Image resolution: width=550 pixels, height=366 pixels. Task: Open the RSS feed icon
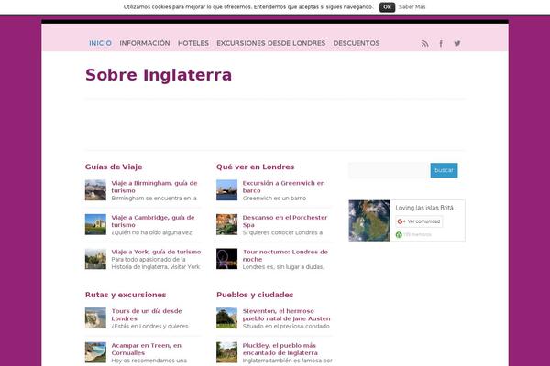click(x=424, y=43)
